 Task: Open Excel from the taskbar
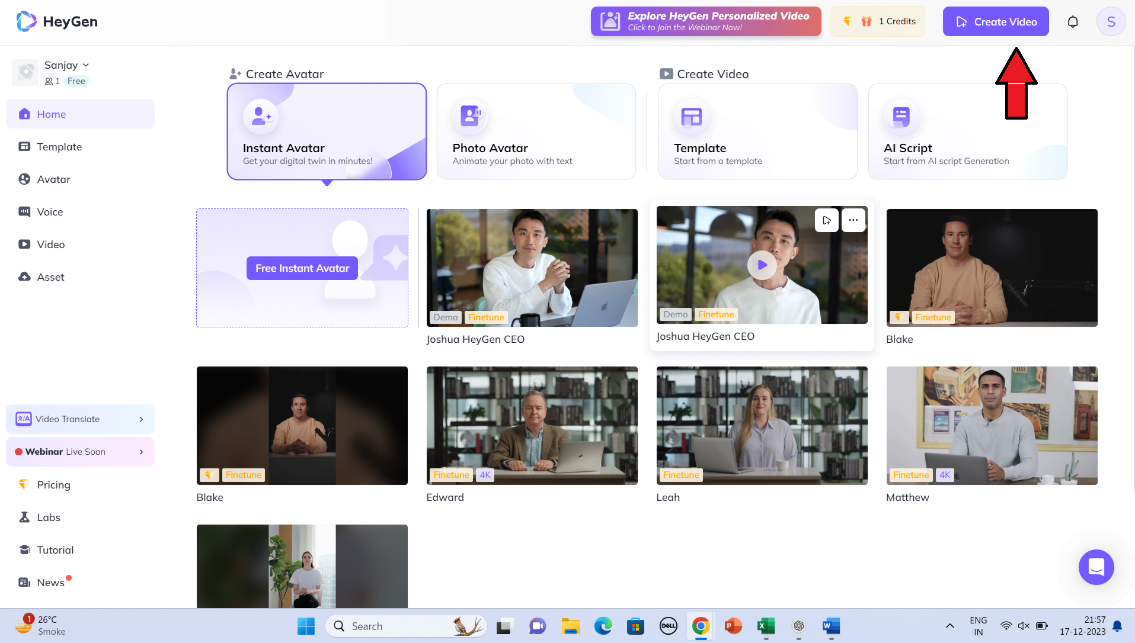pos(766,626)
